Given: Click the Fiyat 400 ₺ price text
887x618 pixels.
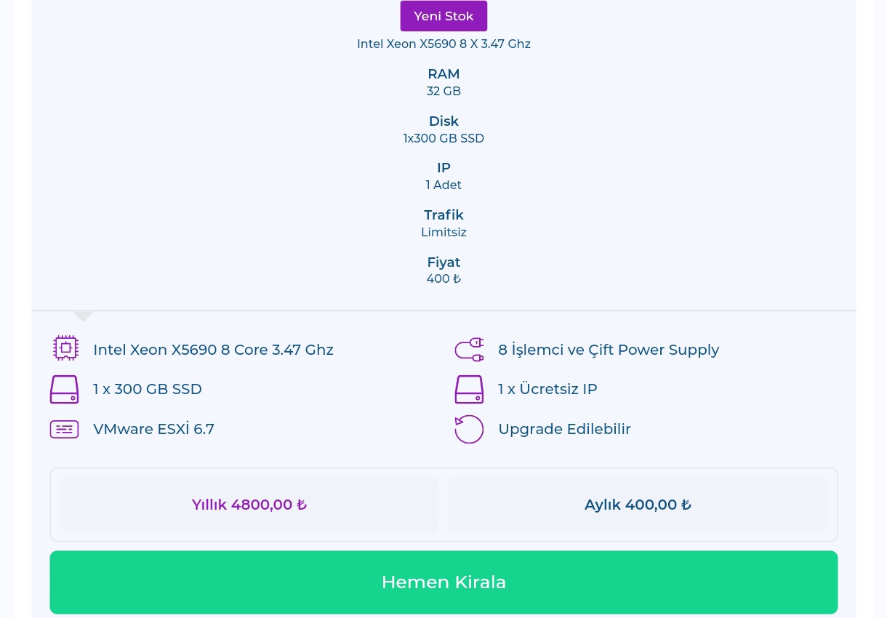Looking at the screenshot, I should pos(443,270).
